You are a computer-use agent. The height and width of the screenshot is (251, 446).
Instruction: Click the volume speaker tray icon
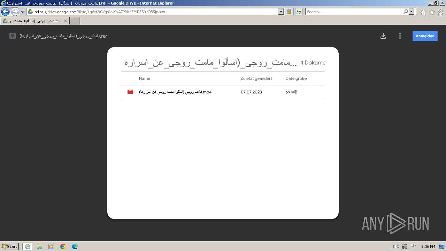[x=396, y=246]
